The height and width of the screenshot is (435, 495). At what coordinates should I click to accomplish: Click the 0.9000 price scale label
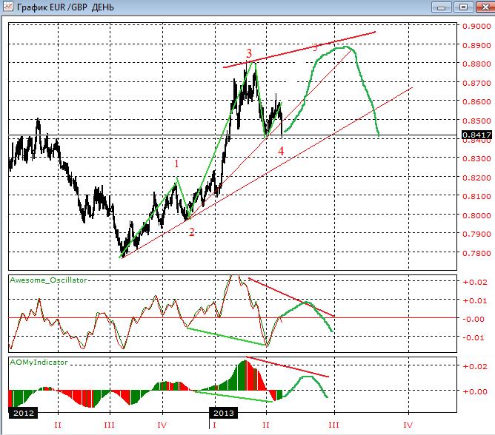pos(476,26)
